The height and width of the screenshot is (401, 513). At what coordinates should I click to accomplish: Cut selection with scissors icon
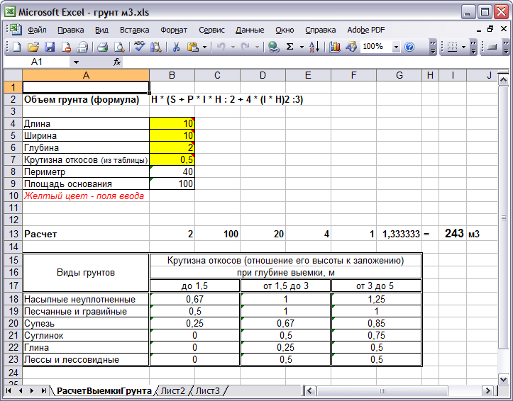[177, 47]
